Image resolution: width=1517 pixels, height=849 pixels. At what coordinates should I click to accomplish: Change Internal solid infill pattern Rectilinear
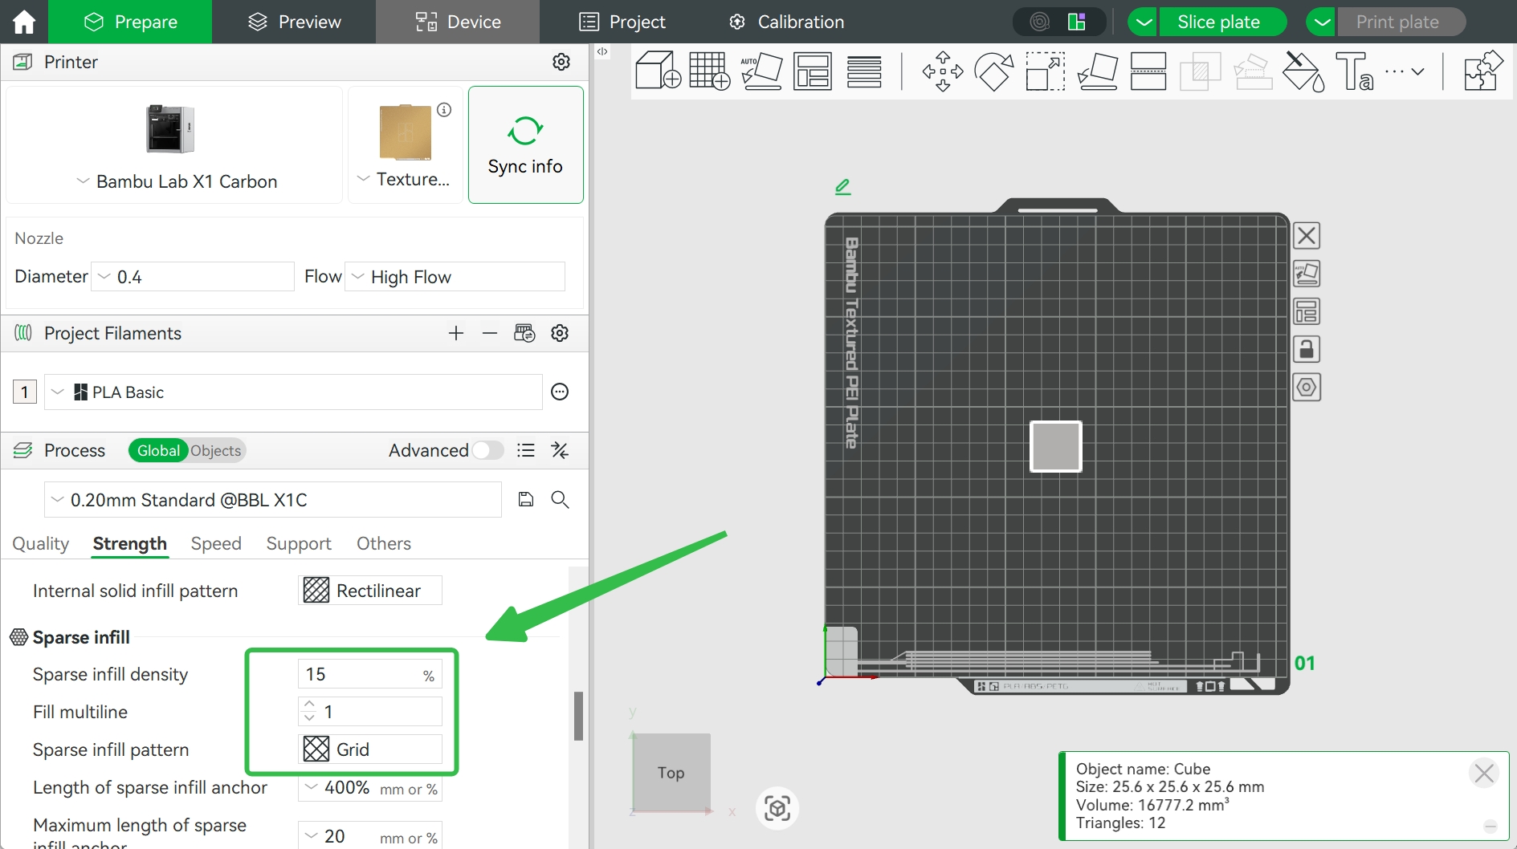(370, 591)
